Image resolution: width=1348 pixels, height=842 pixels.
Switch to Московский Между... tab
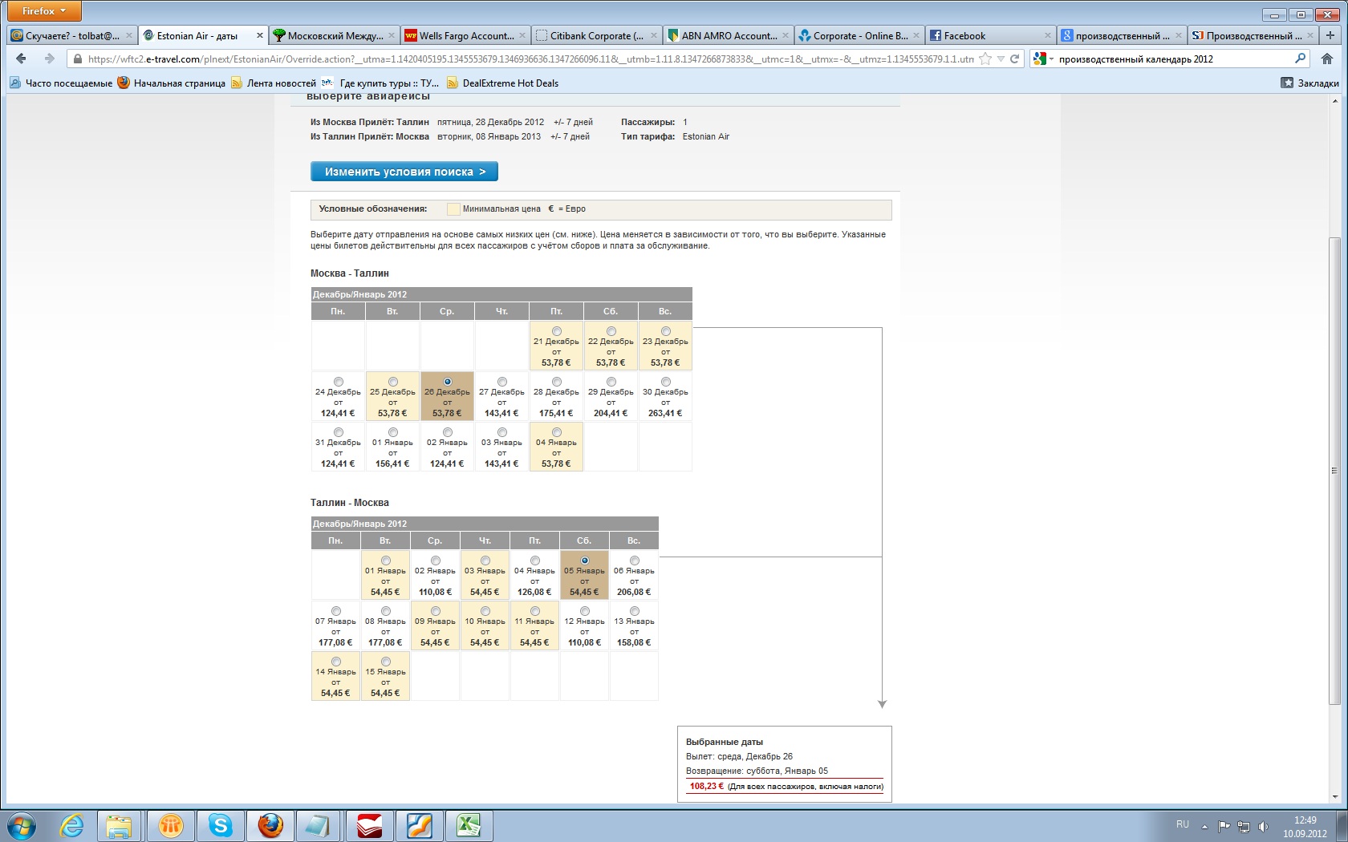pyautogui.click(x=335, y=35)
